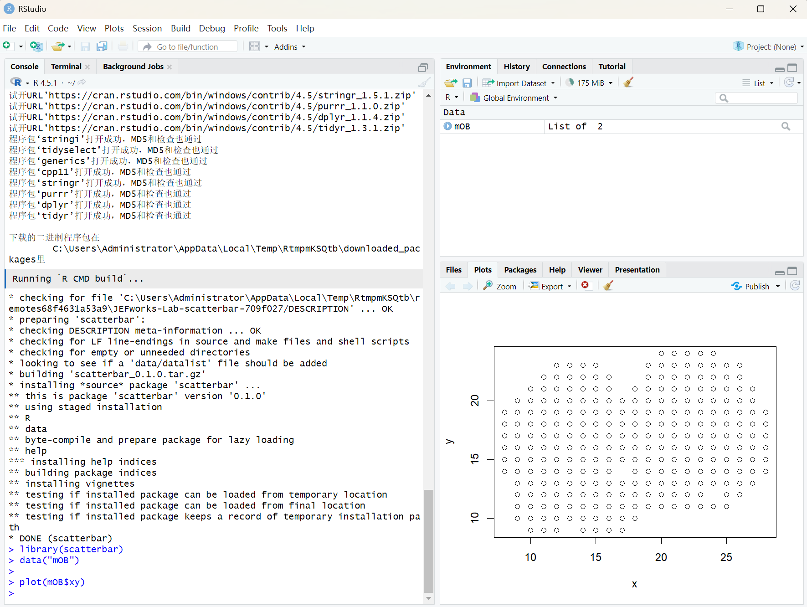Click console scroll up arrow
The width and height of the screenshot is (807, 607).
pyautogui.click(x=428, y=95)
